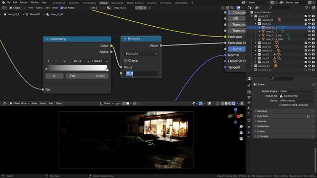Image resolution: width=317 pixels, height=178 pixels.
Task: Switch to rendered viewport shading
Action: (234, 103)
